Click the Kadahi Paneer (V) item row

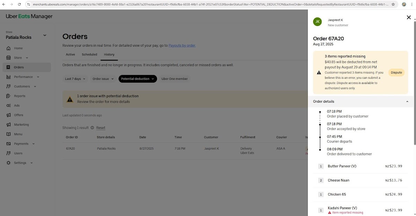361,210
